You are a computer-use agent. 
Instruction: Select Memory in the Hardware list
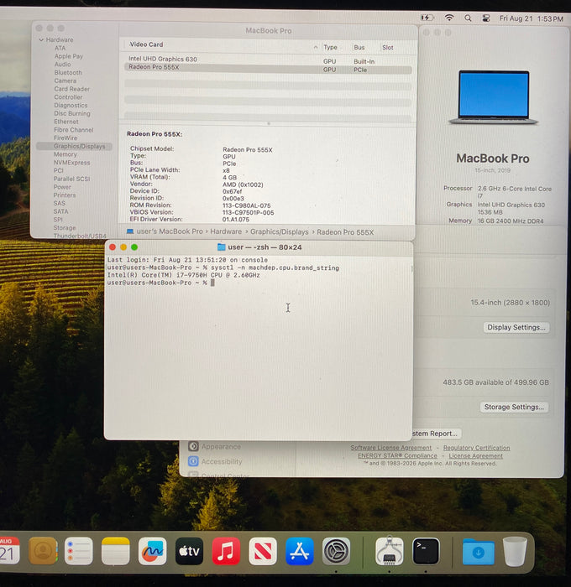[65, 154]
